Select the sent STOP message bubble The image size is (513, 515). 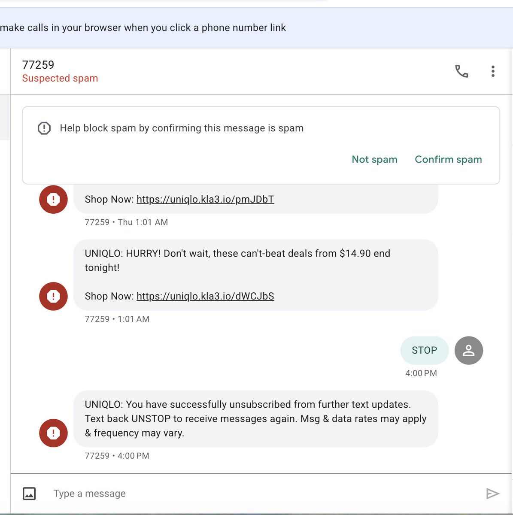pos(425,351)
